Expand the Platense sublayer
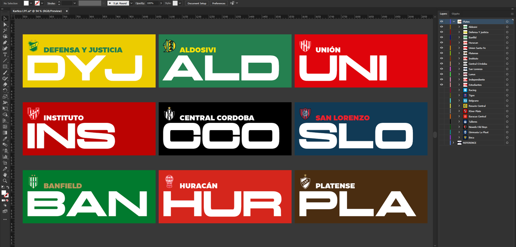 pyautogui.click(x=459, y=53)
